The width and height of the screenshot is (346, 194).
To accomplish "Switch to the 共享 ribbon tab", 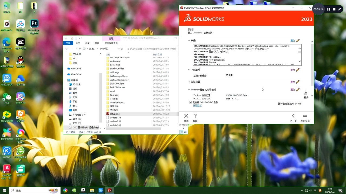I will pos(87,43).
